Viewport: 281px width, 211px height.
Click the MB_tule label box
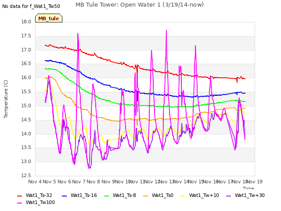point(49,18)
